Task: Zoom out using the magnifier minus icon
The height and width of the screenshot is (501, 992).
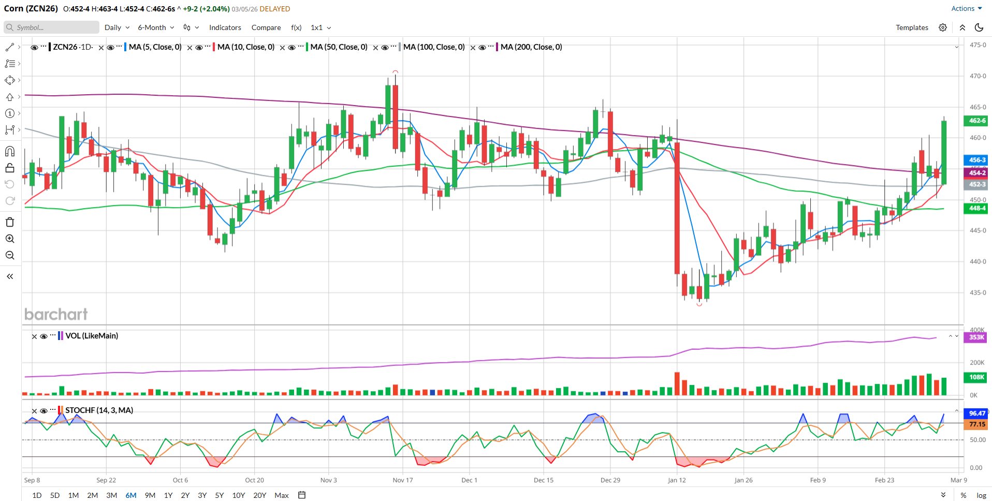Action: coord(10,256)
